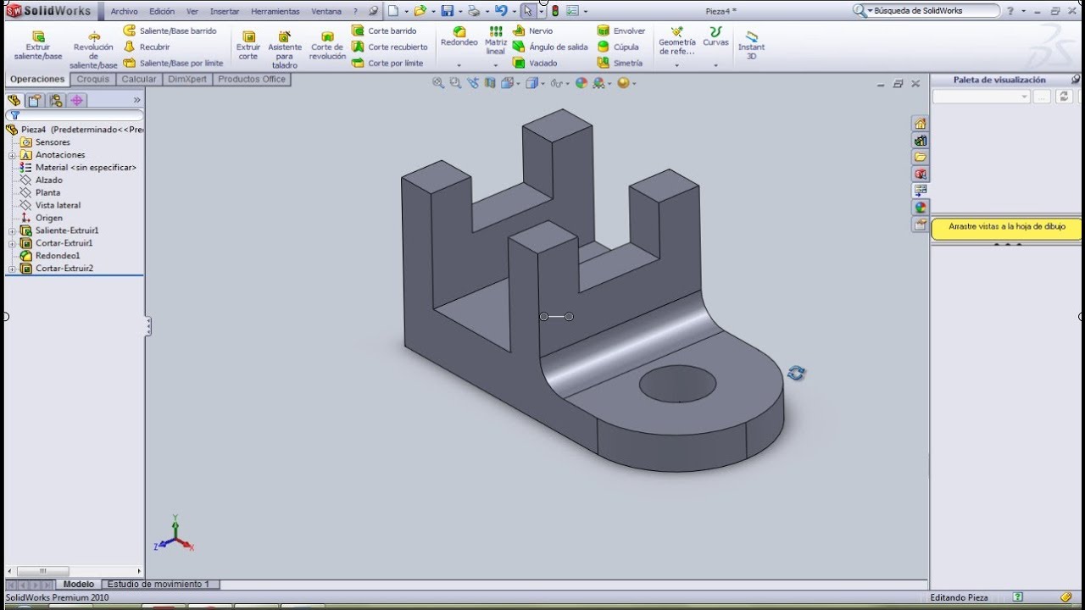Screen dimensions: 1085x610
Task: Open the Herramientas menu
Action: click(275, 12)
